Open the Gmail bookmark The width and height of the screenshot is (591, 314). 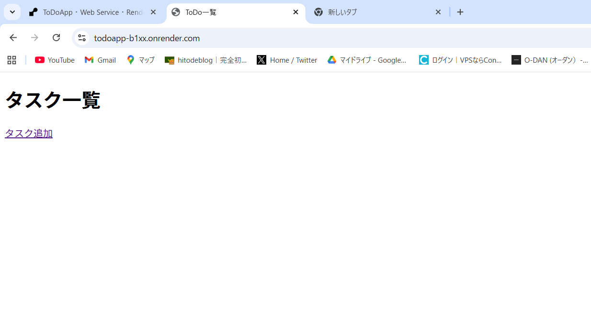(x=101, y=60)
